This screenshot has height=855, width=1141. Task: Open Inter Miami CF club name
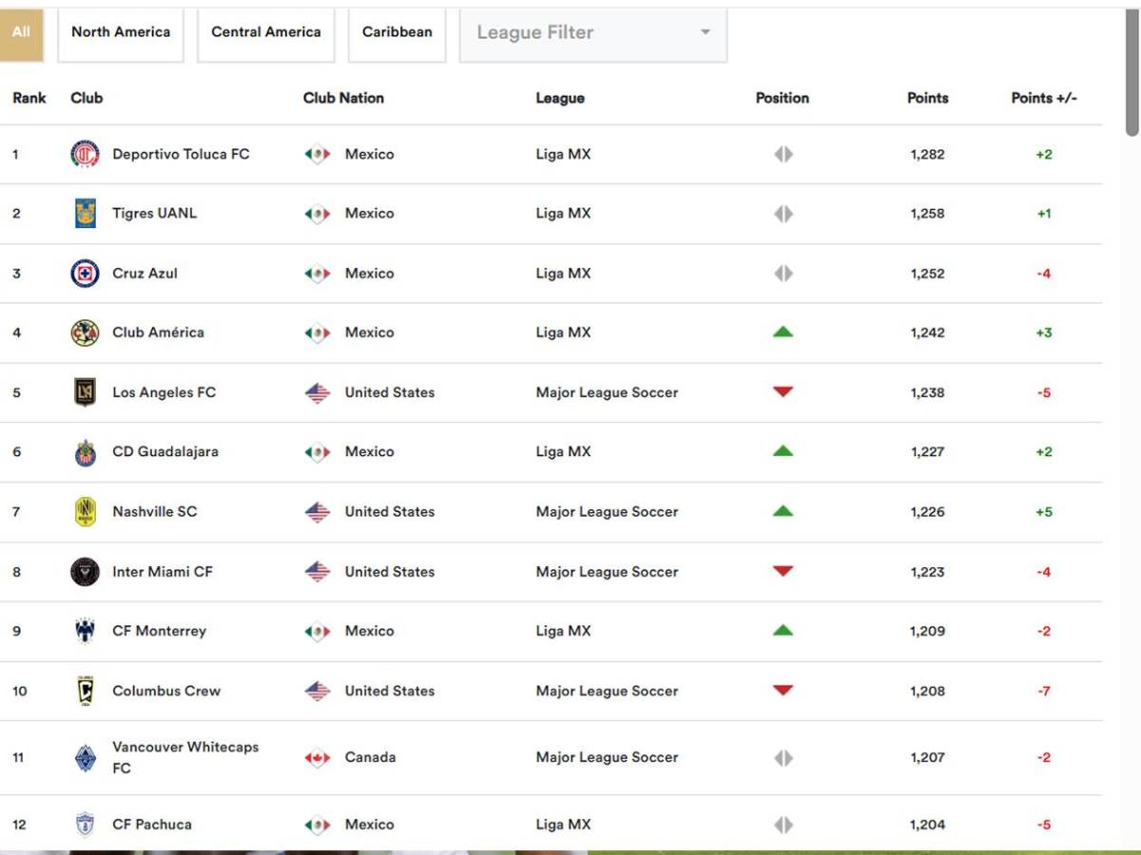(x=163, y=572)
